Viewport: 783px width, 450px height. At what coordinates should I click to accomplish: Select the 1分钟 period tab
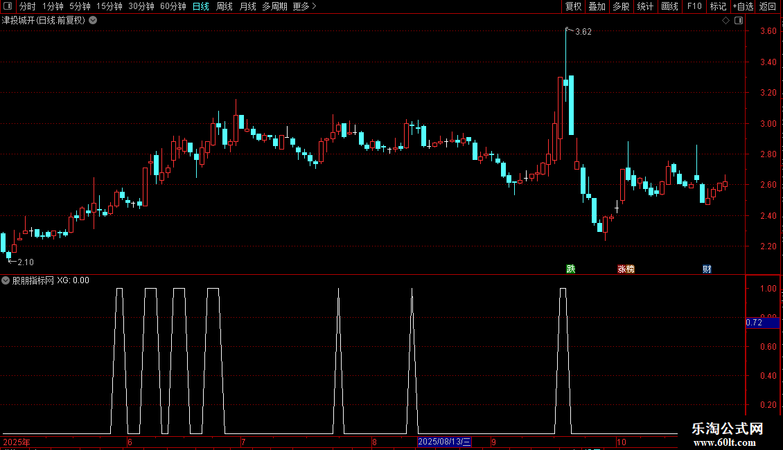pos(53,6)
